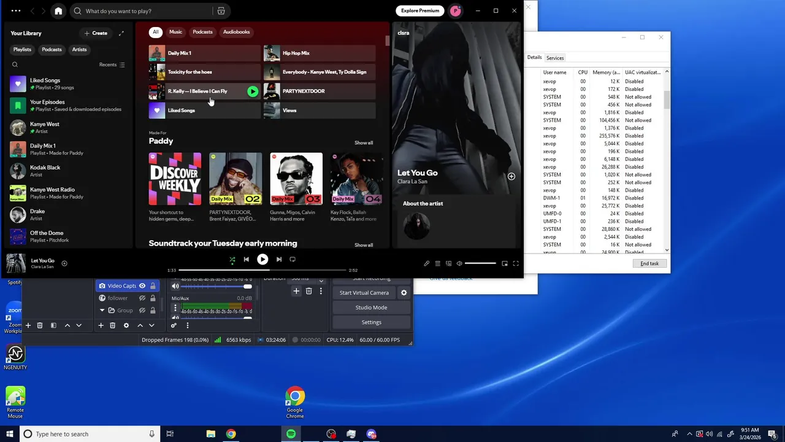785x442 pixels.
Task: Filter library by Artists
Action: tap(80, 50)
